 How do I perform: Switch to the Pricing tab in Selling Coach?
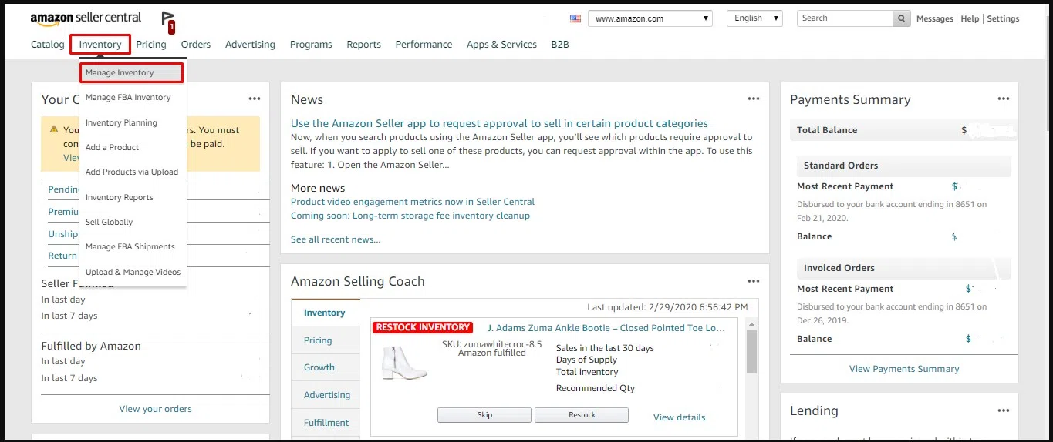(x=318, y=340)
